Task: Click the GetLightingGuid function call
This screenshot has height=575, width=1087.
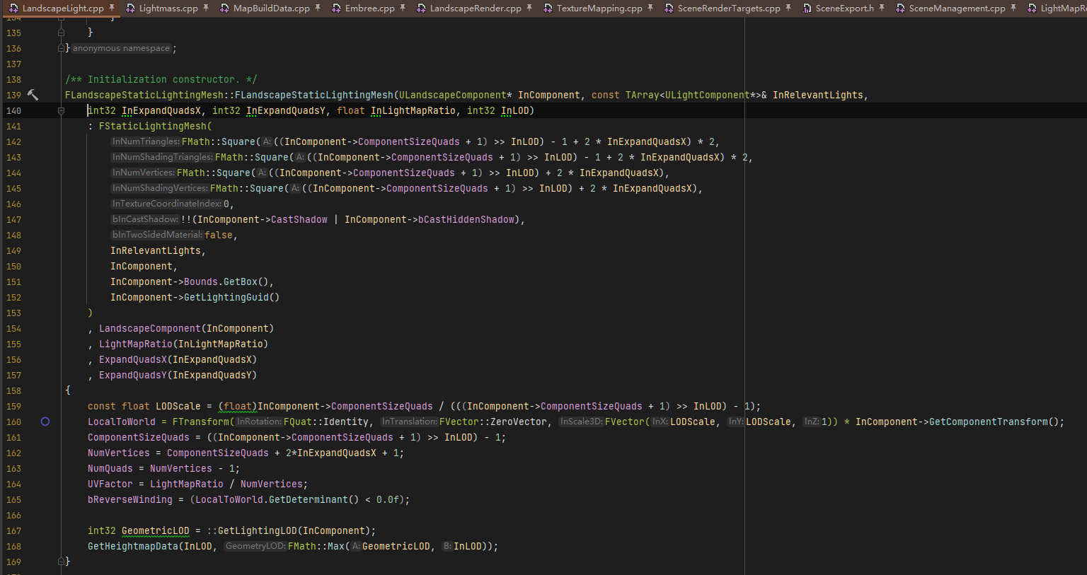Action: [226, 298]
